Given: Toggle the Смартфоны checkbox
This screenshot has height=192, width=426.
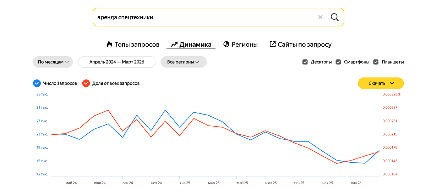Looking at the screenshot, I should click(x=338, y=62).
